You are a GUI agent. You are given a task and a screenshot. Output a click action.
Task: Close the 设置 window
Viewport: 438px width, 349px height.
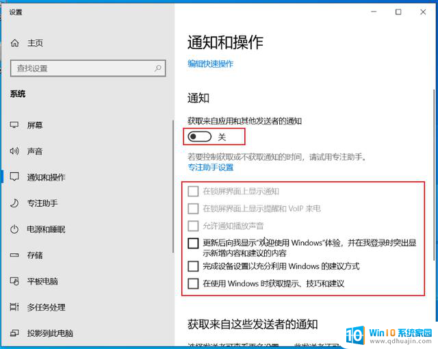pos(423,12)
